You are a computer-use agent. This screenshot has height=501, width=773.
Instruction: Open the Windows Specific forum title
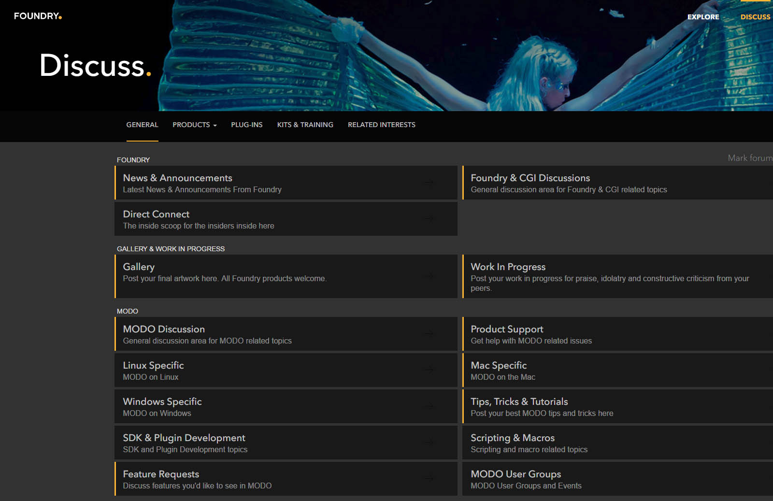162,401
